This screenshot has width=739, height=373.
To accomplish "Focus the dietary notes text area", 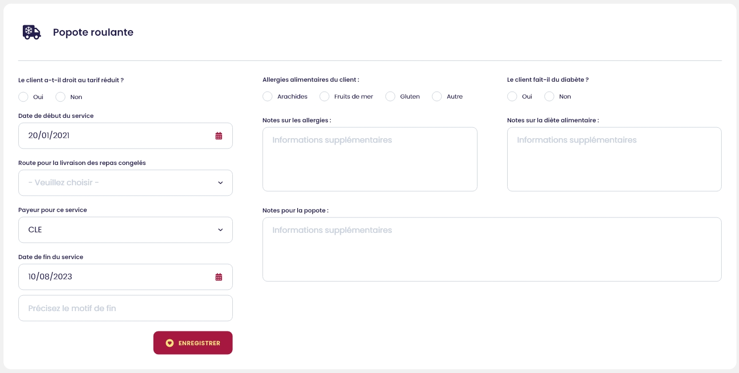I will coord(614,159).
